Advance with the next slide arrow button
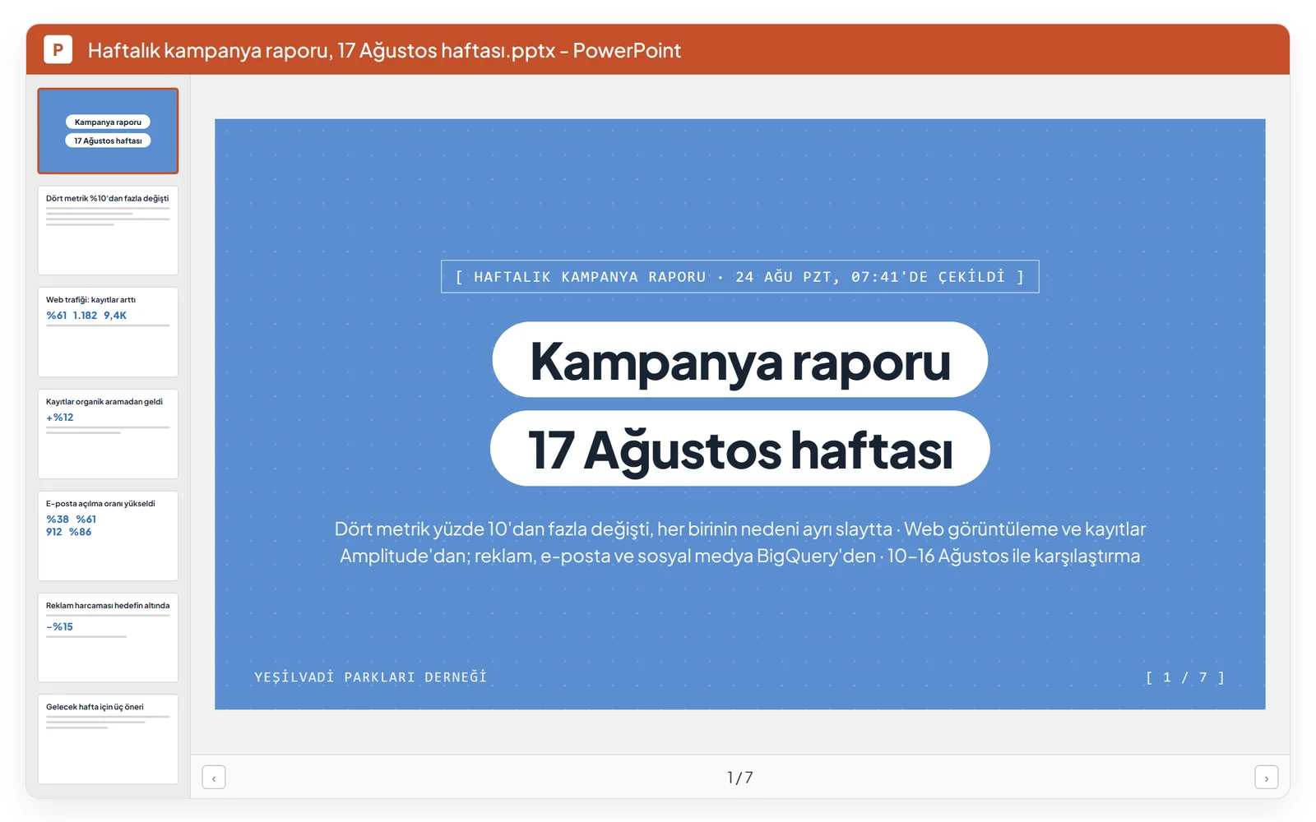Viewport: 1316px width, 822px height. 1266,777
